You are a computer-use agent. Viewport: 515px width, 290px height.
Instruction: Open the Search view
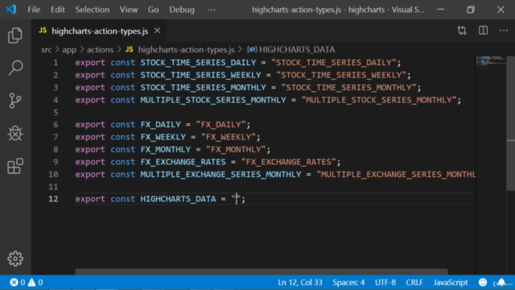pos(15,68)
